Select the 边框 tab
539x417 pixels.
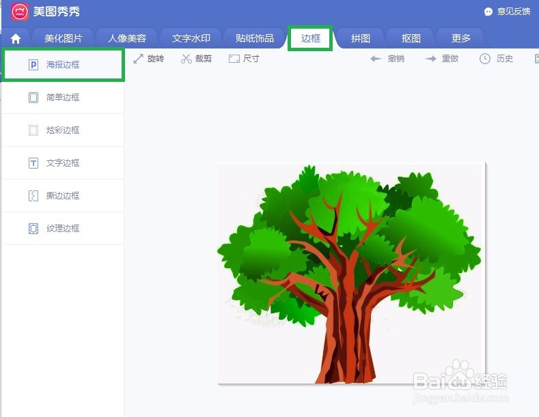tap(310, 38)
